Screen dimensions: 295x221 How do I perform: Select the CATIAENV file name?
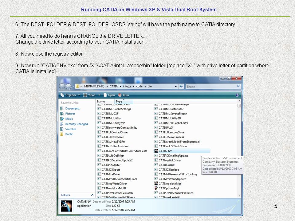[x=165, y=151]
